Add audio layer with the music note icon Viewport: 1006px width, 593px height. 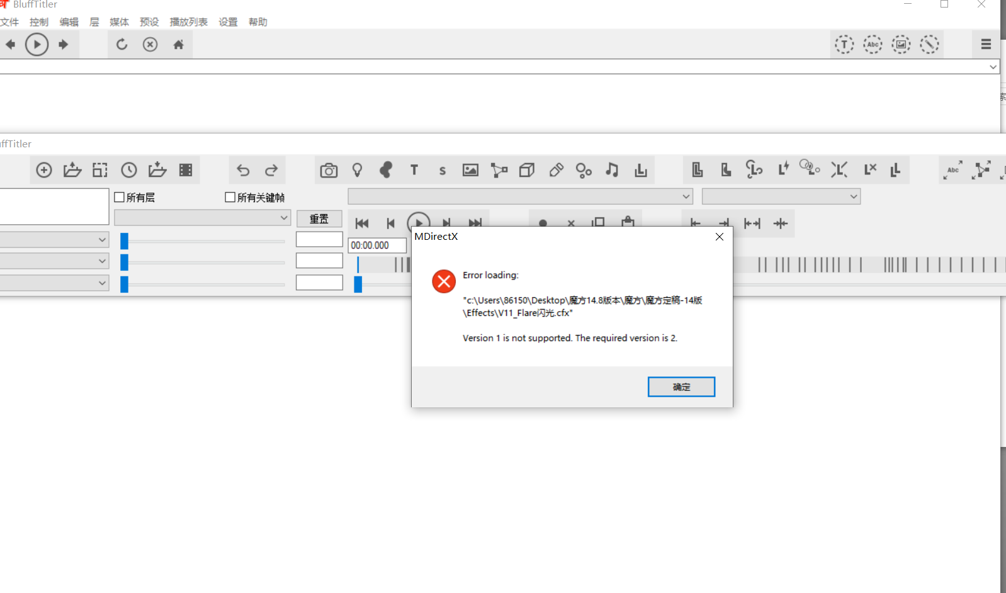(x=612, y=170)
